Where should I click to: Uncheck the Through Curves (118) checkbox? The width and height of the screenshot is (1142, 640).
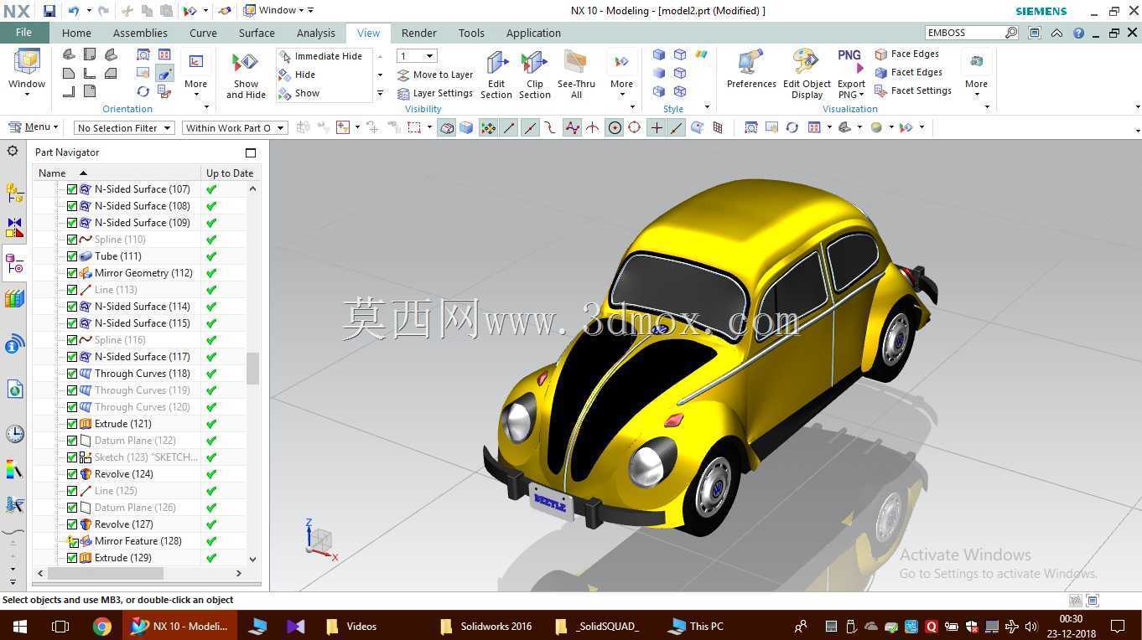[x=72, y=374]
